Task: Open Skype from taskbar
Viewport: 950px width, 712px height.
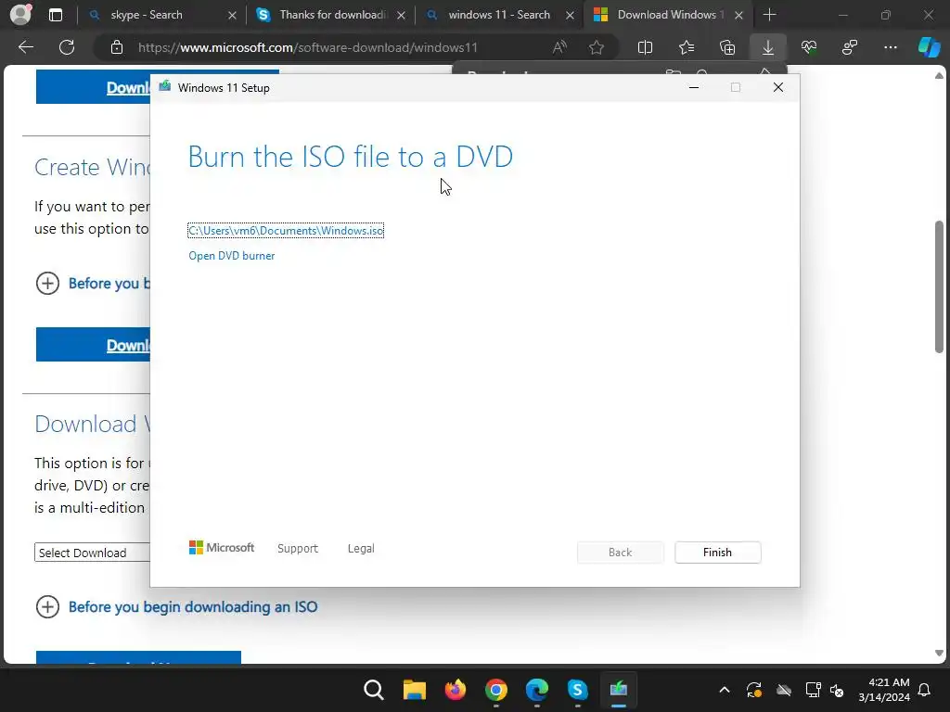Action: 577,690
